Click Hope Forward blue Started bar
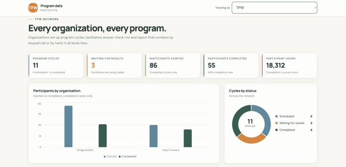 (x=154, y=136)
